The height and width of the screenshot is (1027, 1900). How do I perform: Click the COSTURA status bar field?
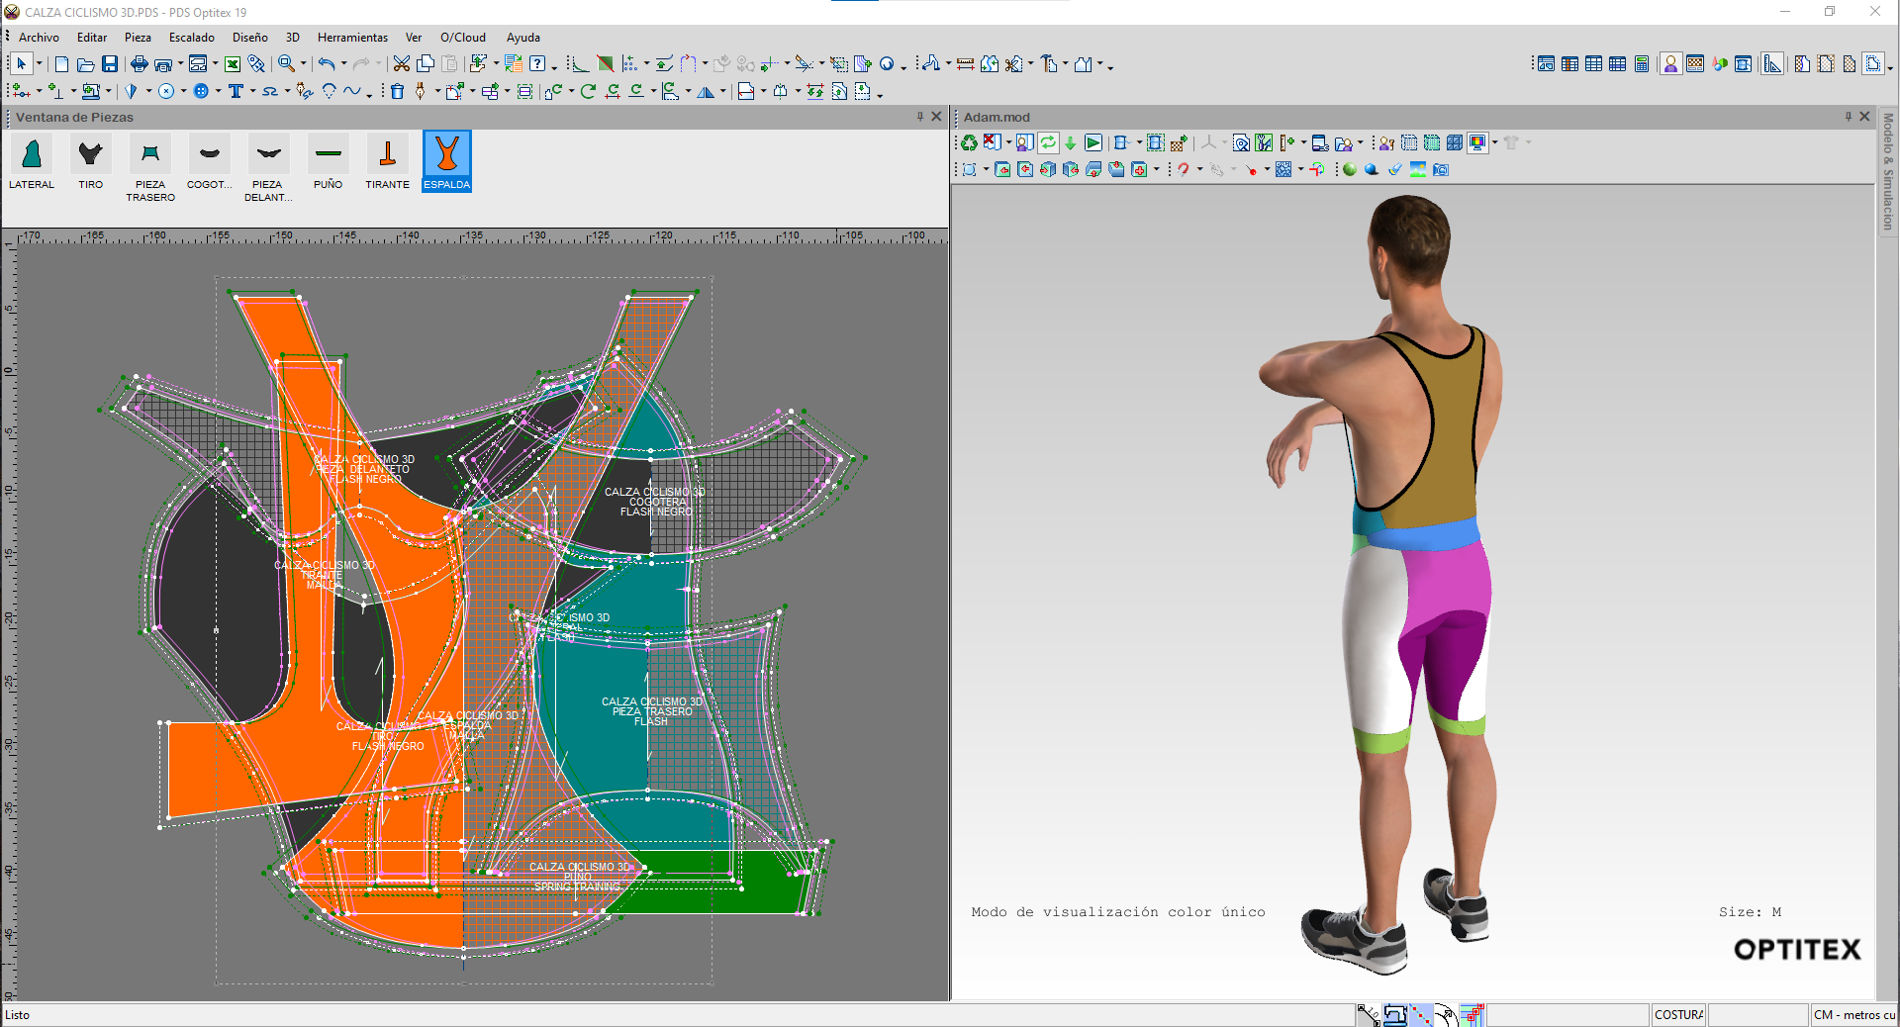click(x=1678, y=1014)
